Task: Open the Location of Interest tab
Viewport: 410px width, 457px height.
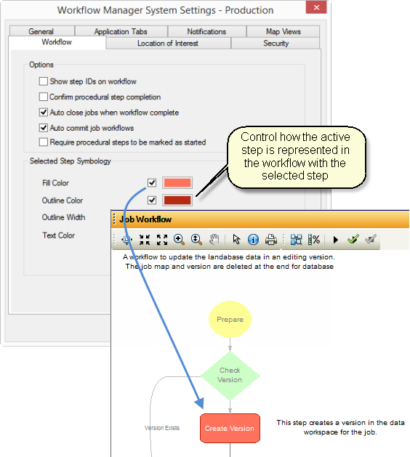Action: point(168,44)
